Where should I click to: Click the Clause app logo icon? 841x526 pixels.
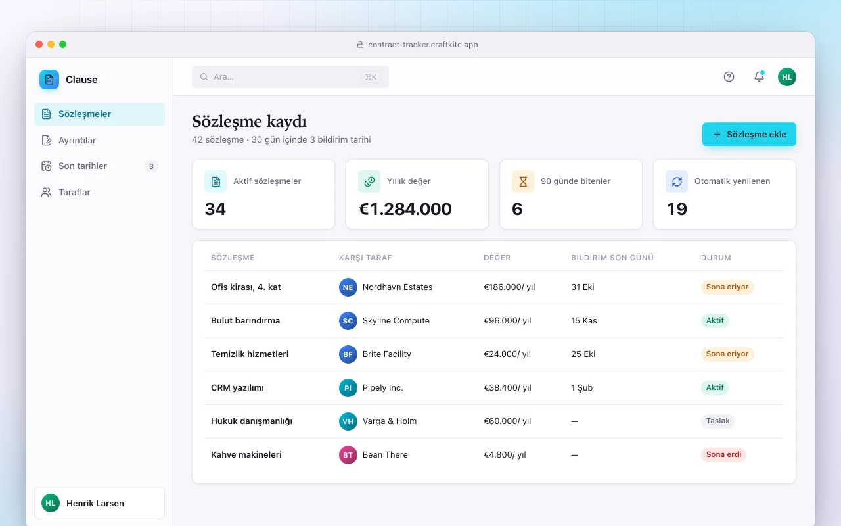coord(49,80)
